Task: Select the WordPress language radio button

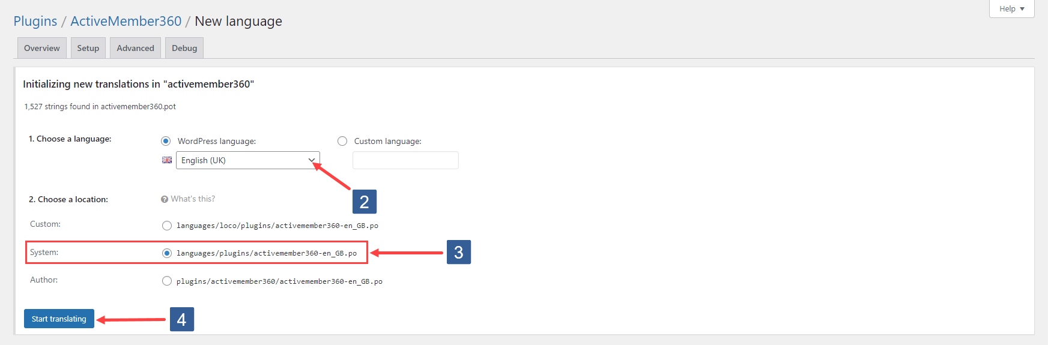Action: [166, 141]
